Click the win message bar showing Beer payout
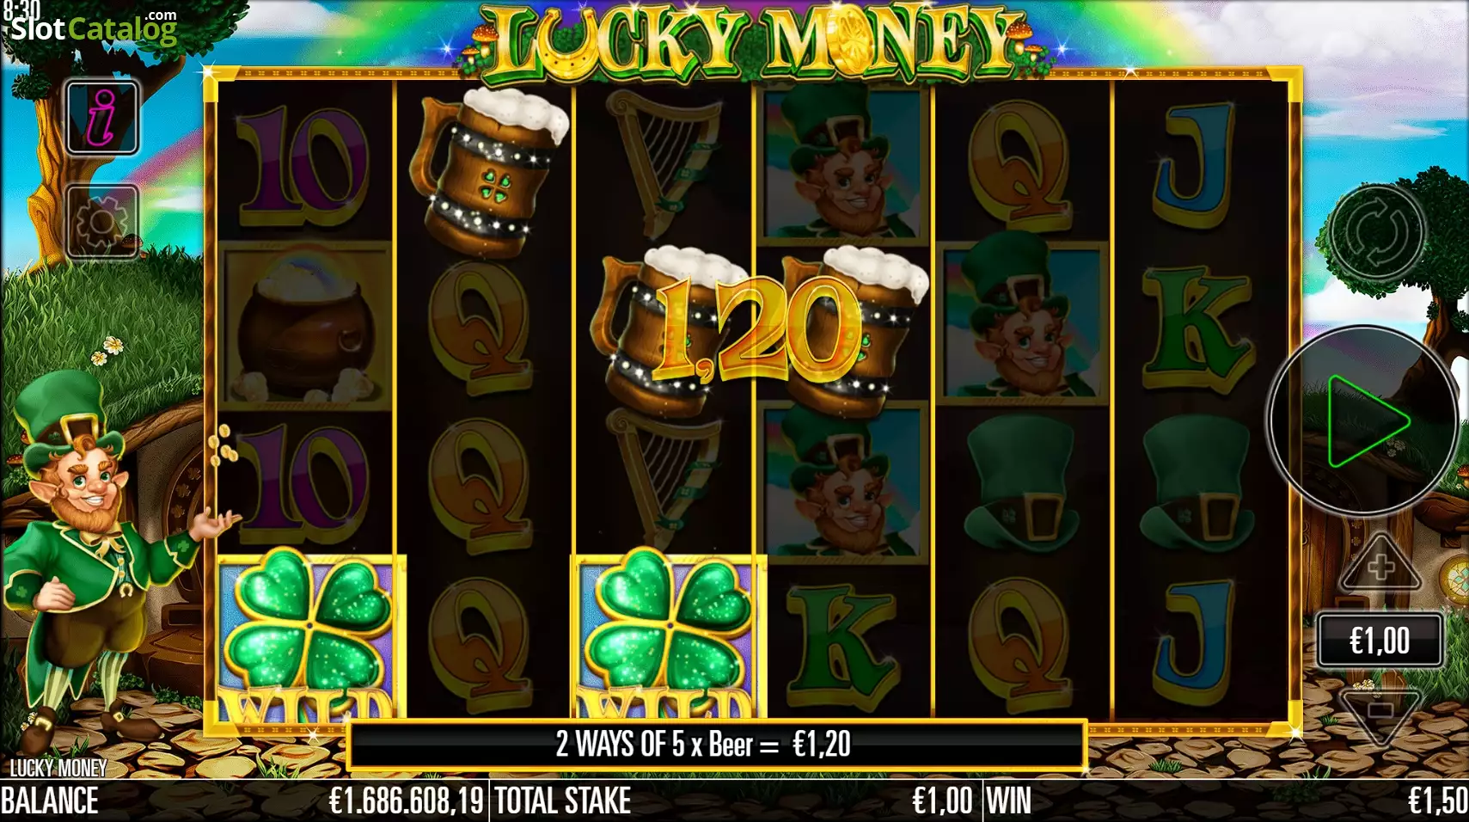The width and height of the screenshot is (1469, 822). 718,745
